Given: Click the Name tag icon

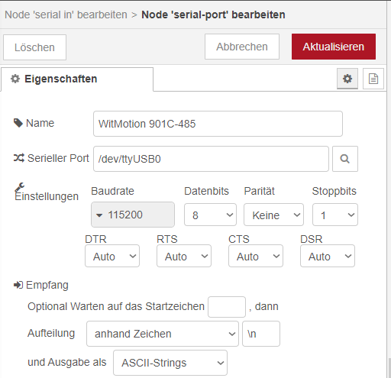Looking at the screenshot, I should [x=18, y=123].
